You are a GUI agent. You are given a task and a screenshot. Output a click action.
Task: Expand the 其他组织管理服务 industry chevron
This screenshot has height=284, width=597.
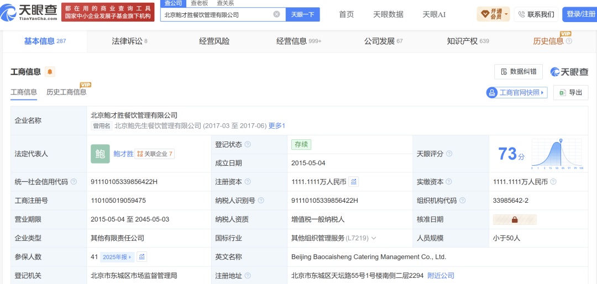click(x=374, y=238)
